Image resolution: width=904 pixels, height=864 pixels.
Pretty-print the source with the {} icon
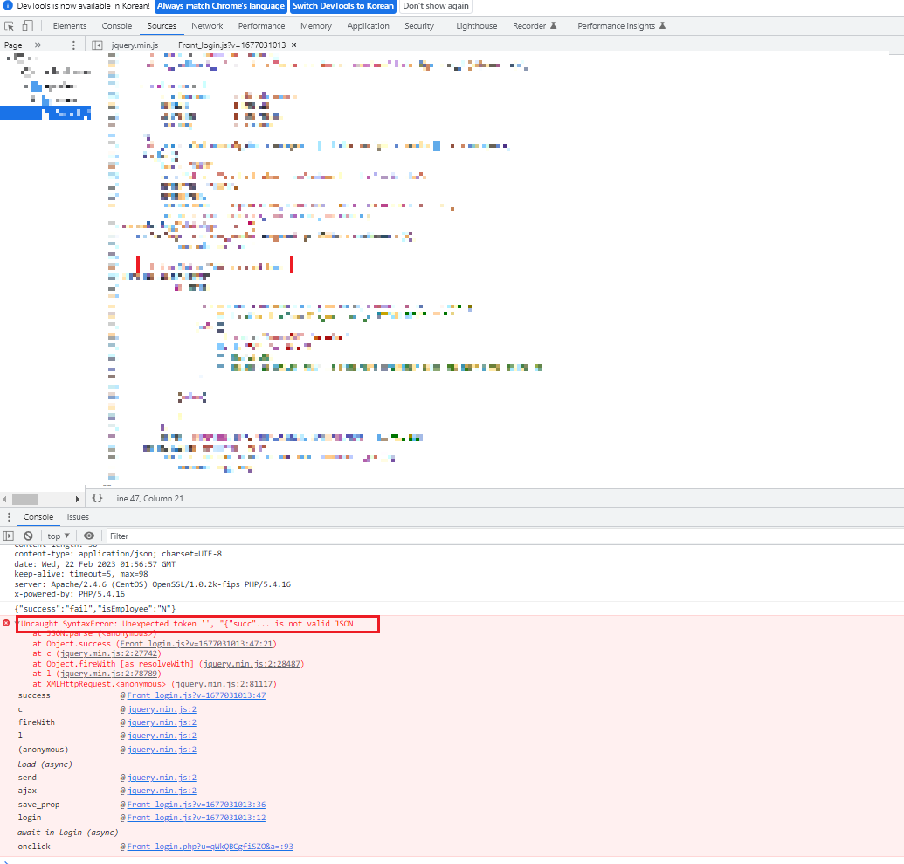coord(97,498)
